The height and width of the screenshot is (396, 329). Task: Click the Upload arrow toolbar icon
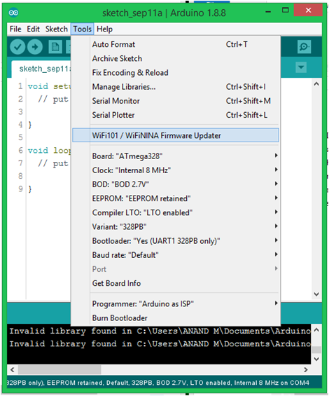point(35,47)
